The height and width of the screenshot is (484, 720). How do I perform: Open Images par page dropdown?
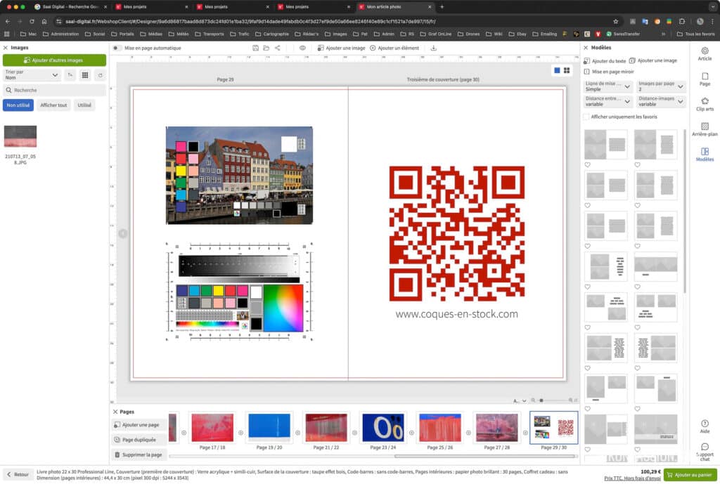(661, 86)
